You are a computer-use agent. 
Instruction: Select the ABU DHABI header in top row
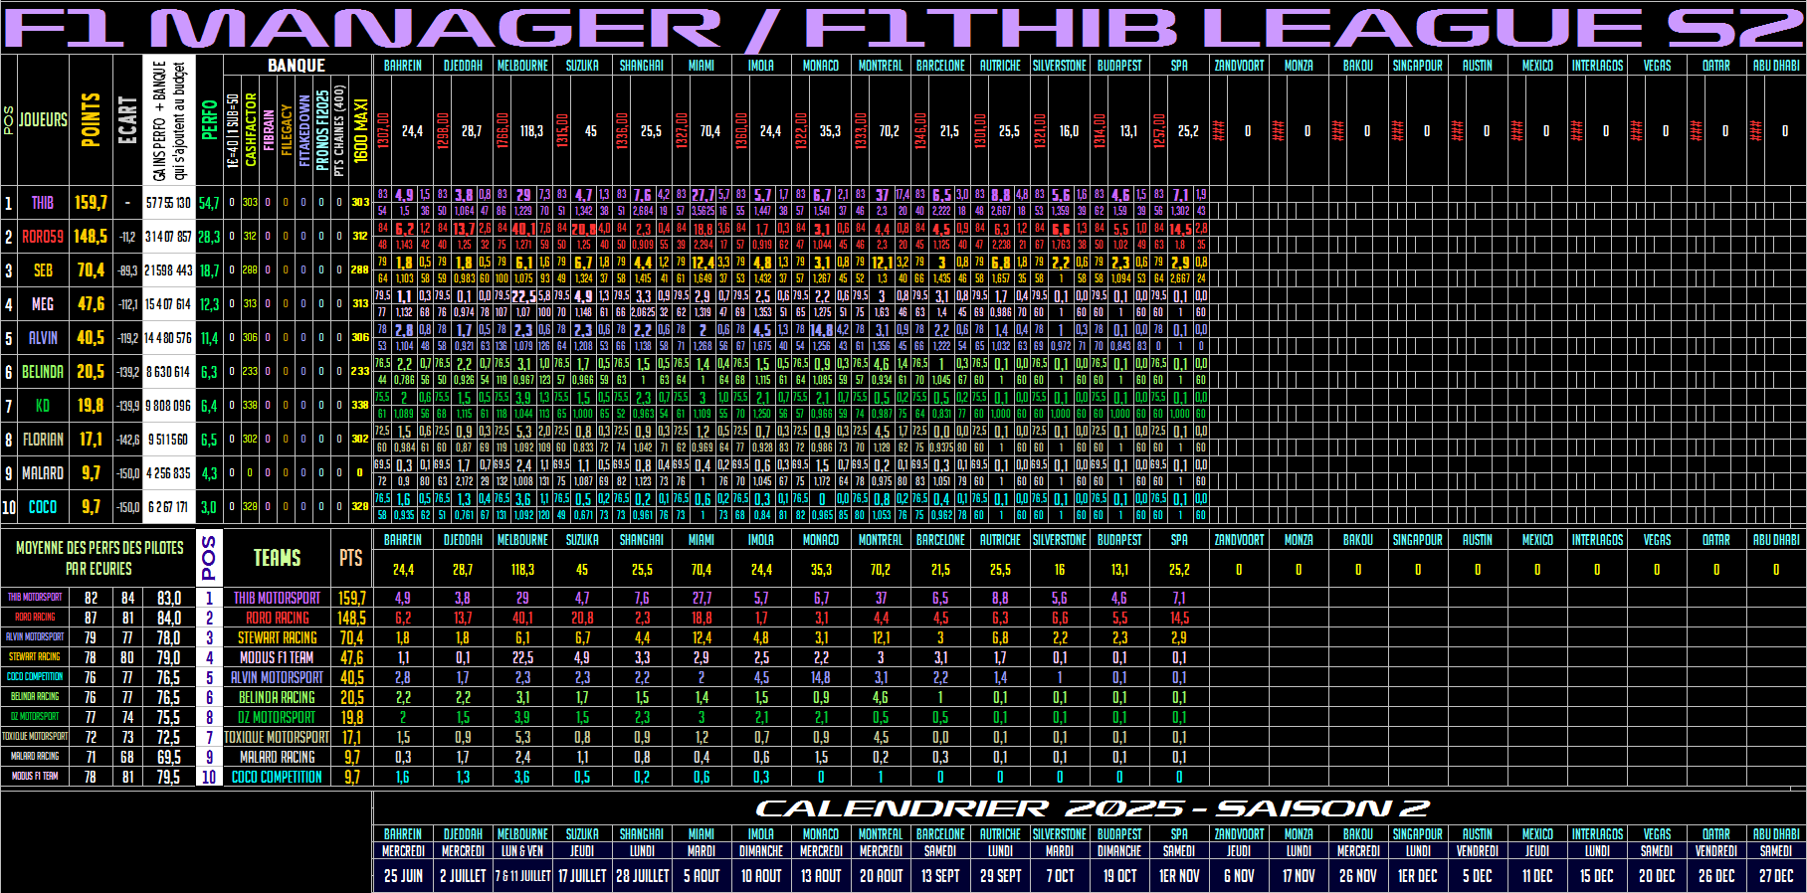(x=1776, y=66)
